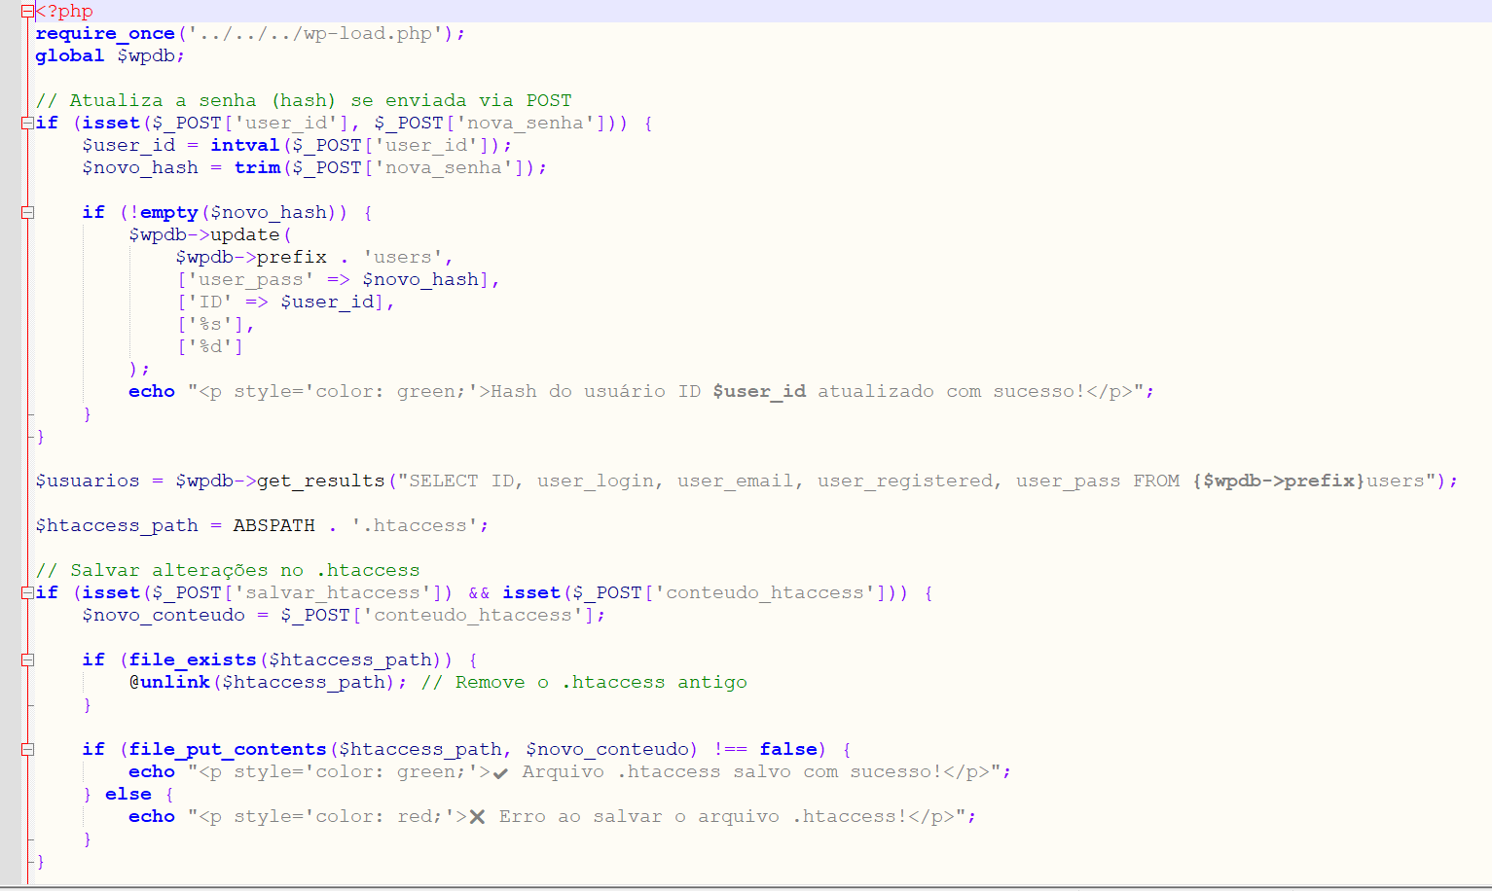The height and width of the screenshot is (891, 1492).
Task: Click the $wpdb->update( call
Action: click(210, 235)
